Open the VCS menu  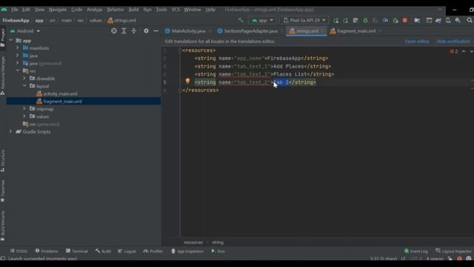tap(176, 10)
